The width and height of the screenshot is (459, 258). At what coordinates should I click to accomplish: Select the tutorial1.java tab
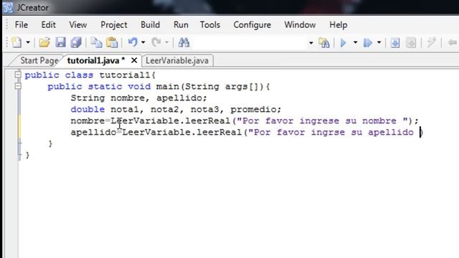(96, 60)
